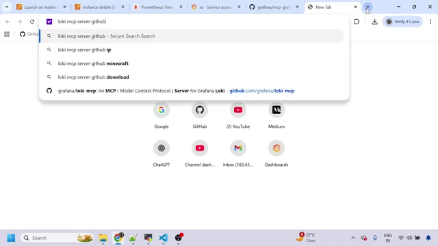Open the apps grid in bookmarks bar
Screen dimensions: 438x246
pyautogui.click(x=7, y=34)
